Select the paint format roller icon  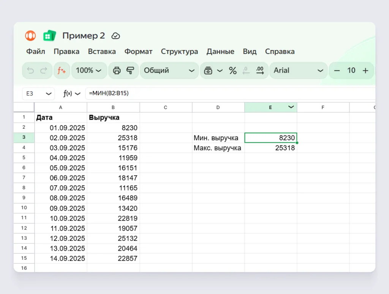point(130,71)
